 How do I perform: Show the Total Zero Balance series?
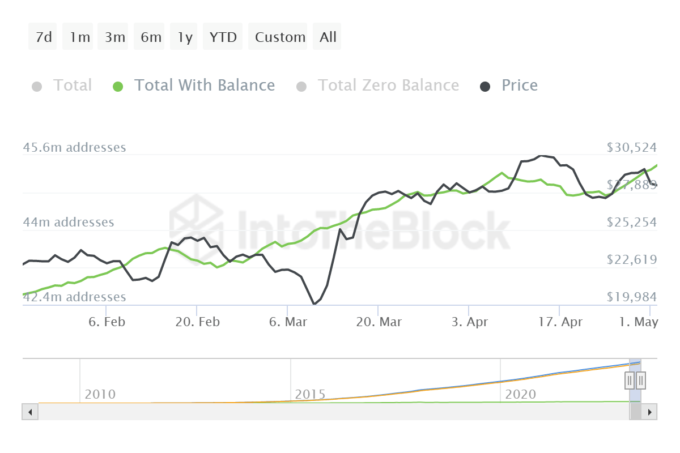pos(389,86)
